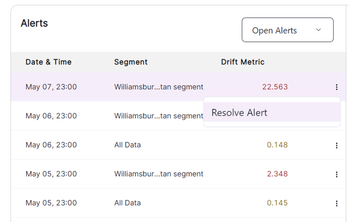Click the 0.145 drift metric value

(277, 203)
